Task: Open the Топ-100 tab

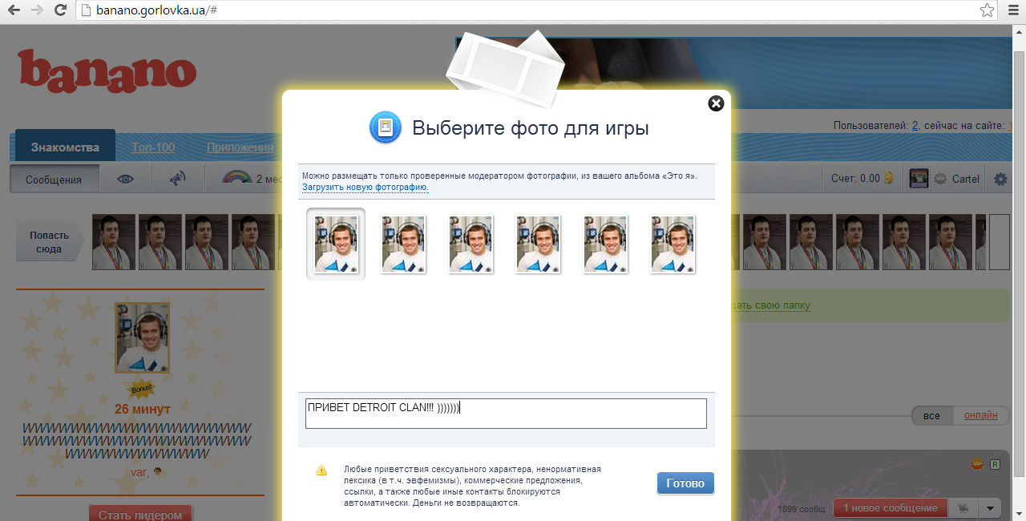Action: coord(153,147)
